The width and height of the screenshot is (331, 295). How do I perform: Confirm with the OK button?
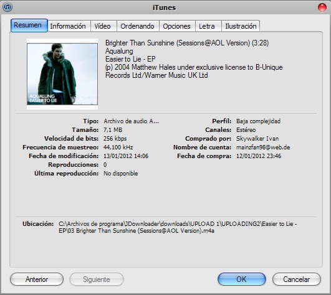pos(241,279)
